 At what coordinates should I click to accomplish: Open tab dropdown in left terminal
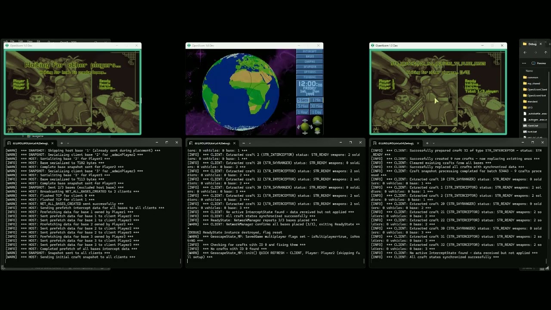pos(68,143)
